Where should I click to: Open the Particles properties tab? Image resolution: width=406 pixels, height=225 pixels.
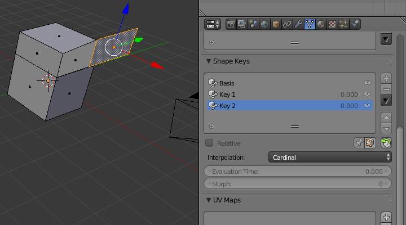(343, 24)
